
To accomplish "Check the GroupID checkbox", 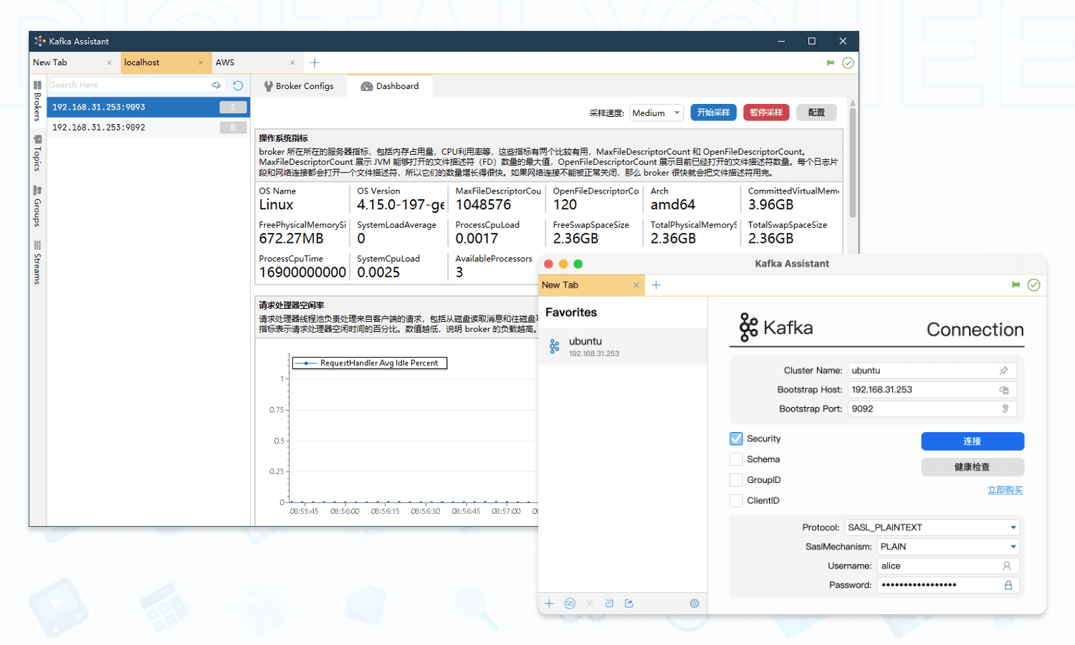I will [737, 479].
